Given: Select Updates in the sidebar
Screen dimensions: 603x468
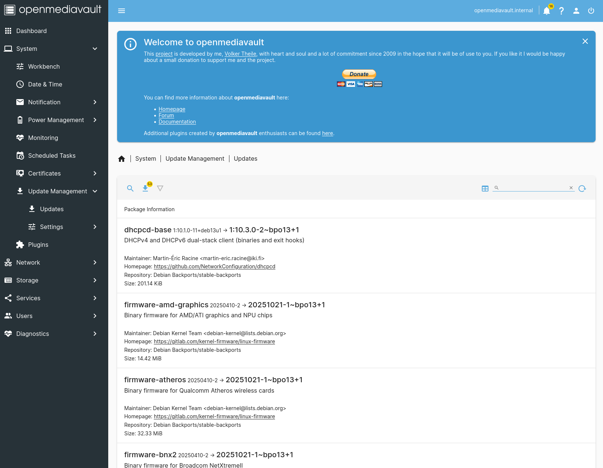Looking at the screenshot, I should click(x=52, y=209).
